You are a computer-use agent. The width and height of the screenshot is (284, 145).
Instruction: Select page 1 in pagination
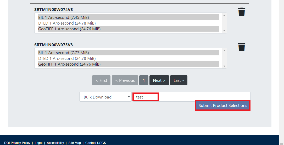(144, 80)
